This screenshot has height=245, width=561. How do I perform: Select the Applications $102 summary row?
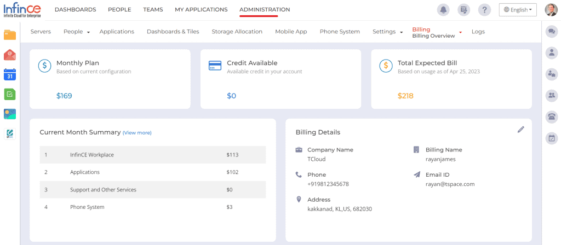coord(153,172)
